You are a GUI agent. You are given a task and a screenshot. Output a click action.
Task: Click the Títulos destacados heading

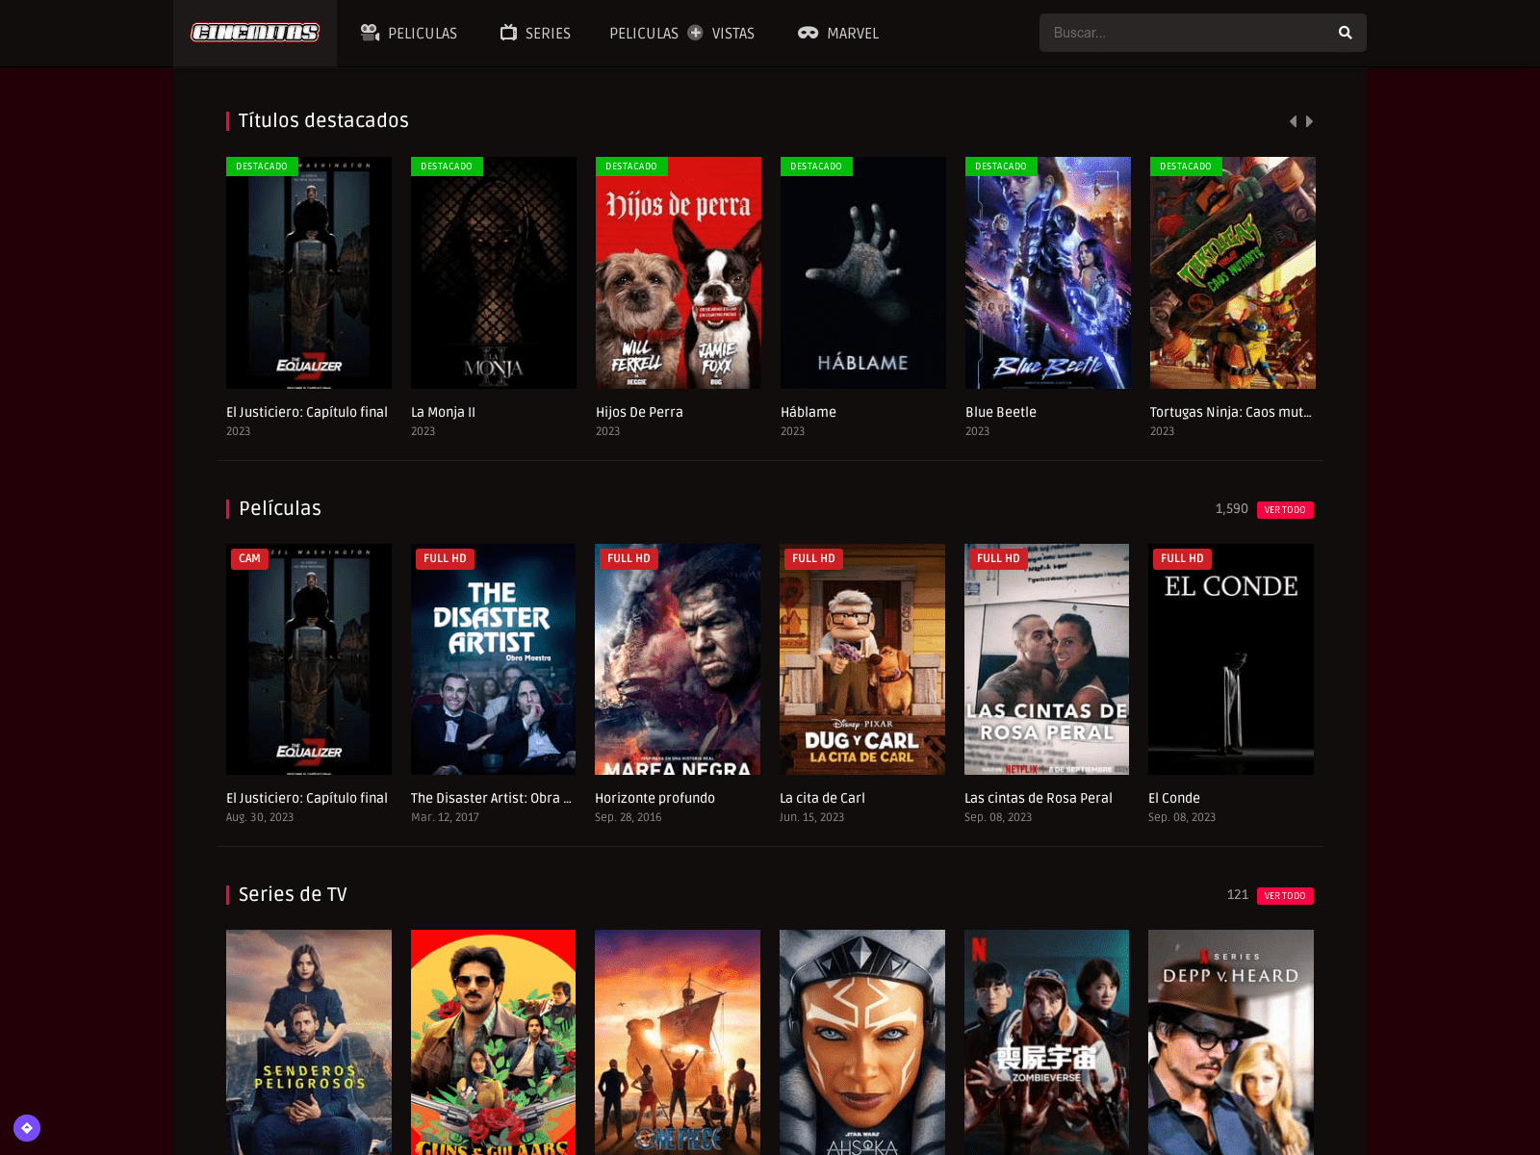(x=323, y=120)
